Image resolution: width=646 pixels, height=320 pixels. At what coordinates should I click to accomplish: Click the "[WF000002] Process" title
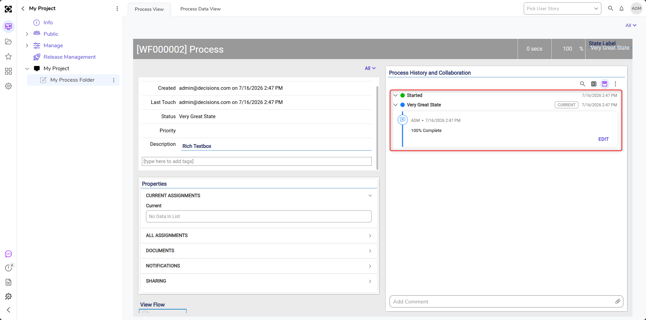click(180, 49)
